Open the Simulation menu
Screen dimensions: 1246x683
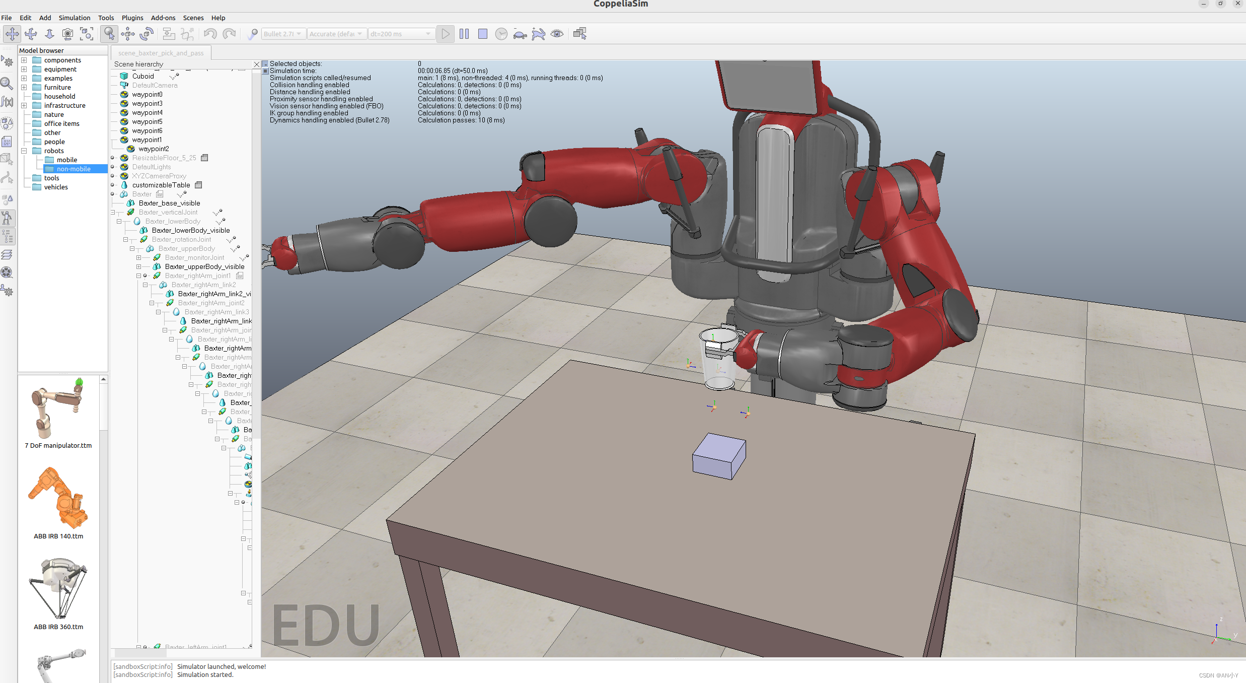click(74, 18)
